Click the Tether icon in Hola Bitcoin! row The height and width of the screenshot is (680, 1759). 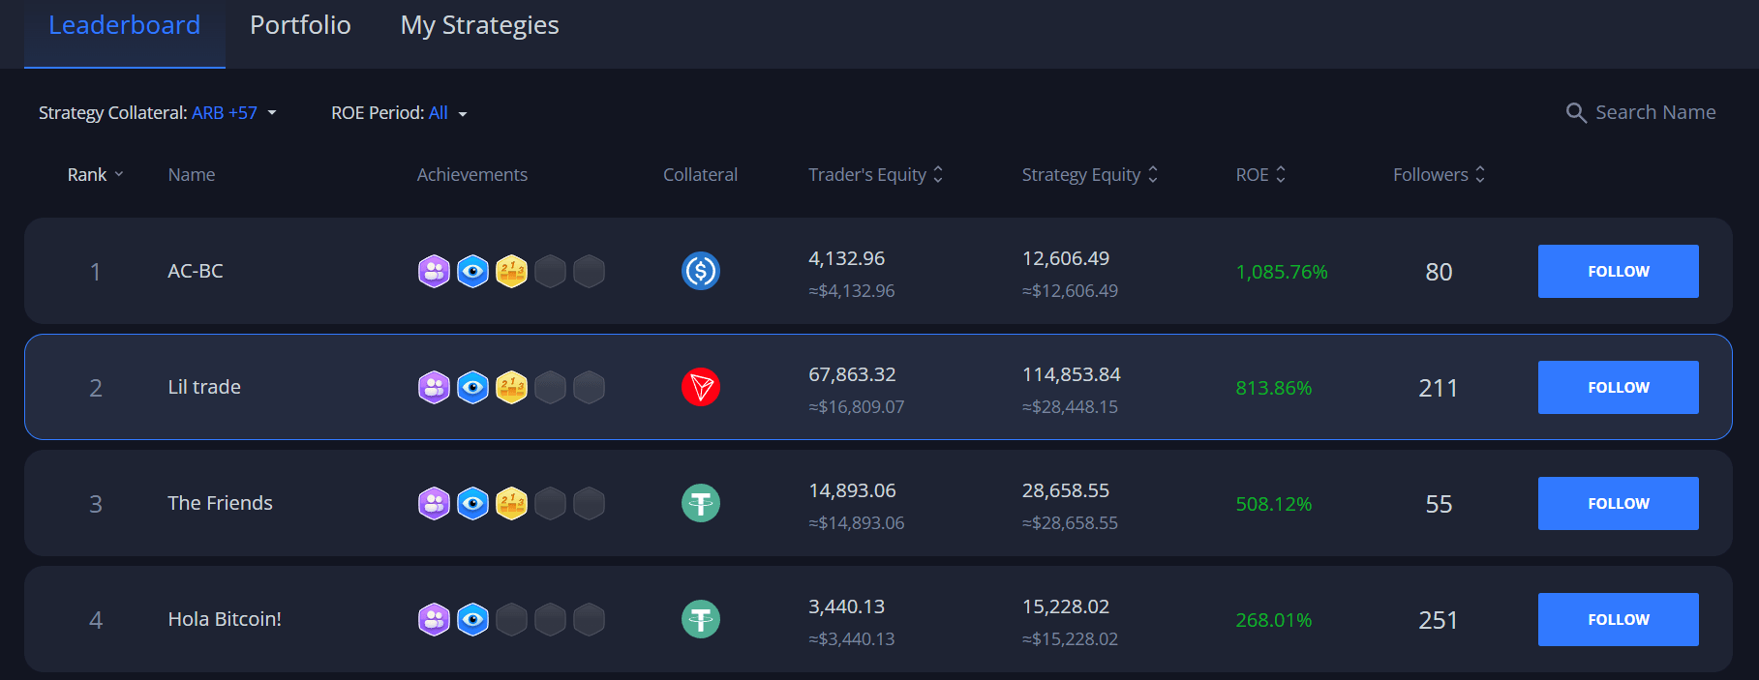[700, 619]
